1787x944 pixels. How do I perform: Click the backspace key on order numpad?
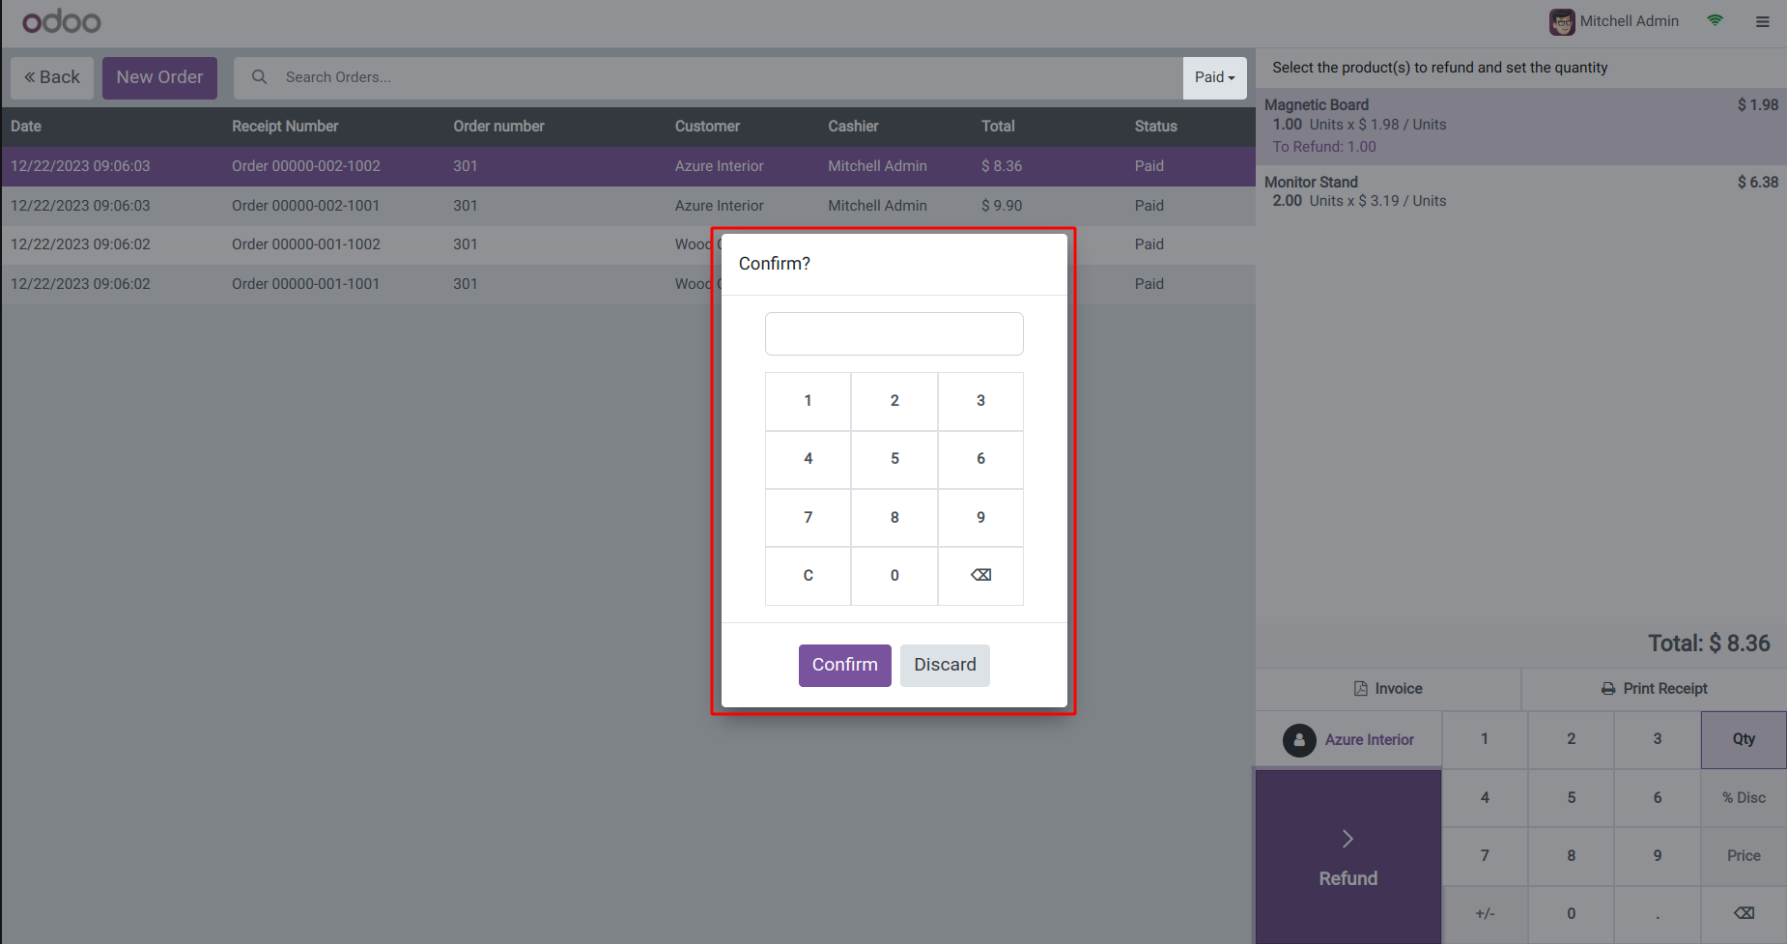1743,913
